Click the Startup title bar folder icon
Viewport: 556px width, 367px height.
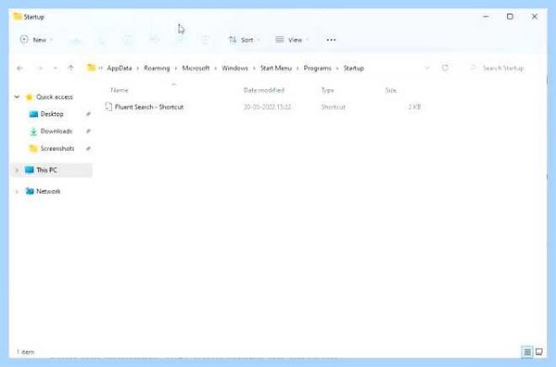click(x=18, y=17)
